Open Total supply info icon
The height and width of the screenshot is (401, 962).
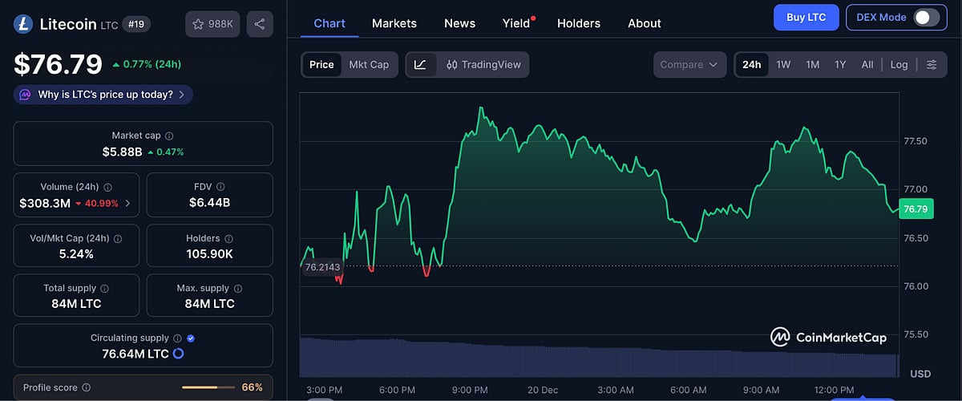[104, 288]
